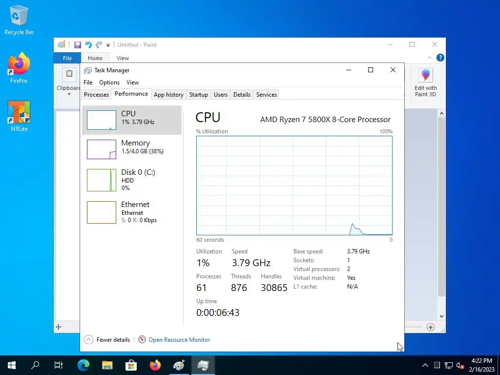Click the Paint app icon in title bar

pyautogui.click(x=62, y=44)
